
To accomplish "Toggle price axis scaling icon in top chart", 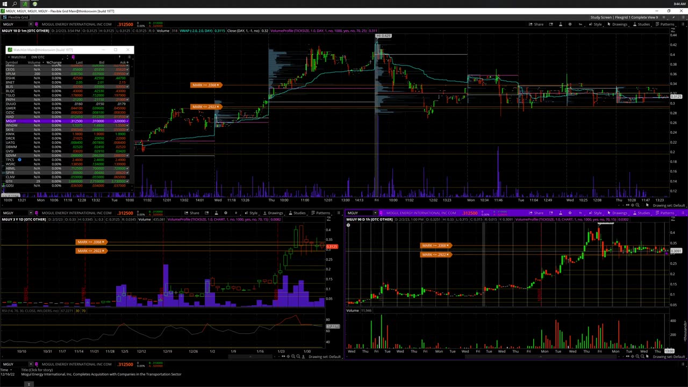I will coord(673,31).
